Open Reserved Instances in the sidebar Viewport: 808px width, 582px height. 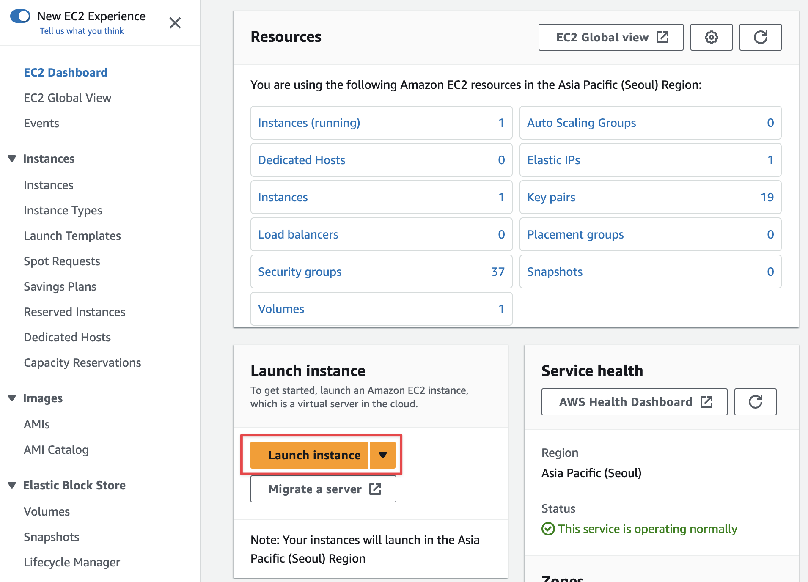pos(74,312)
